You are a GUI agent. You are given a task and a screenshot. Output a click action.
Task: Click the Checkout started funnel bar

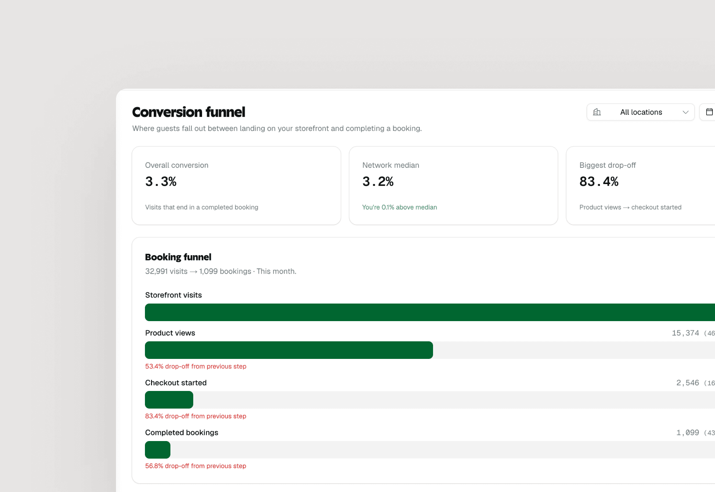click(x=169, y=400)
